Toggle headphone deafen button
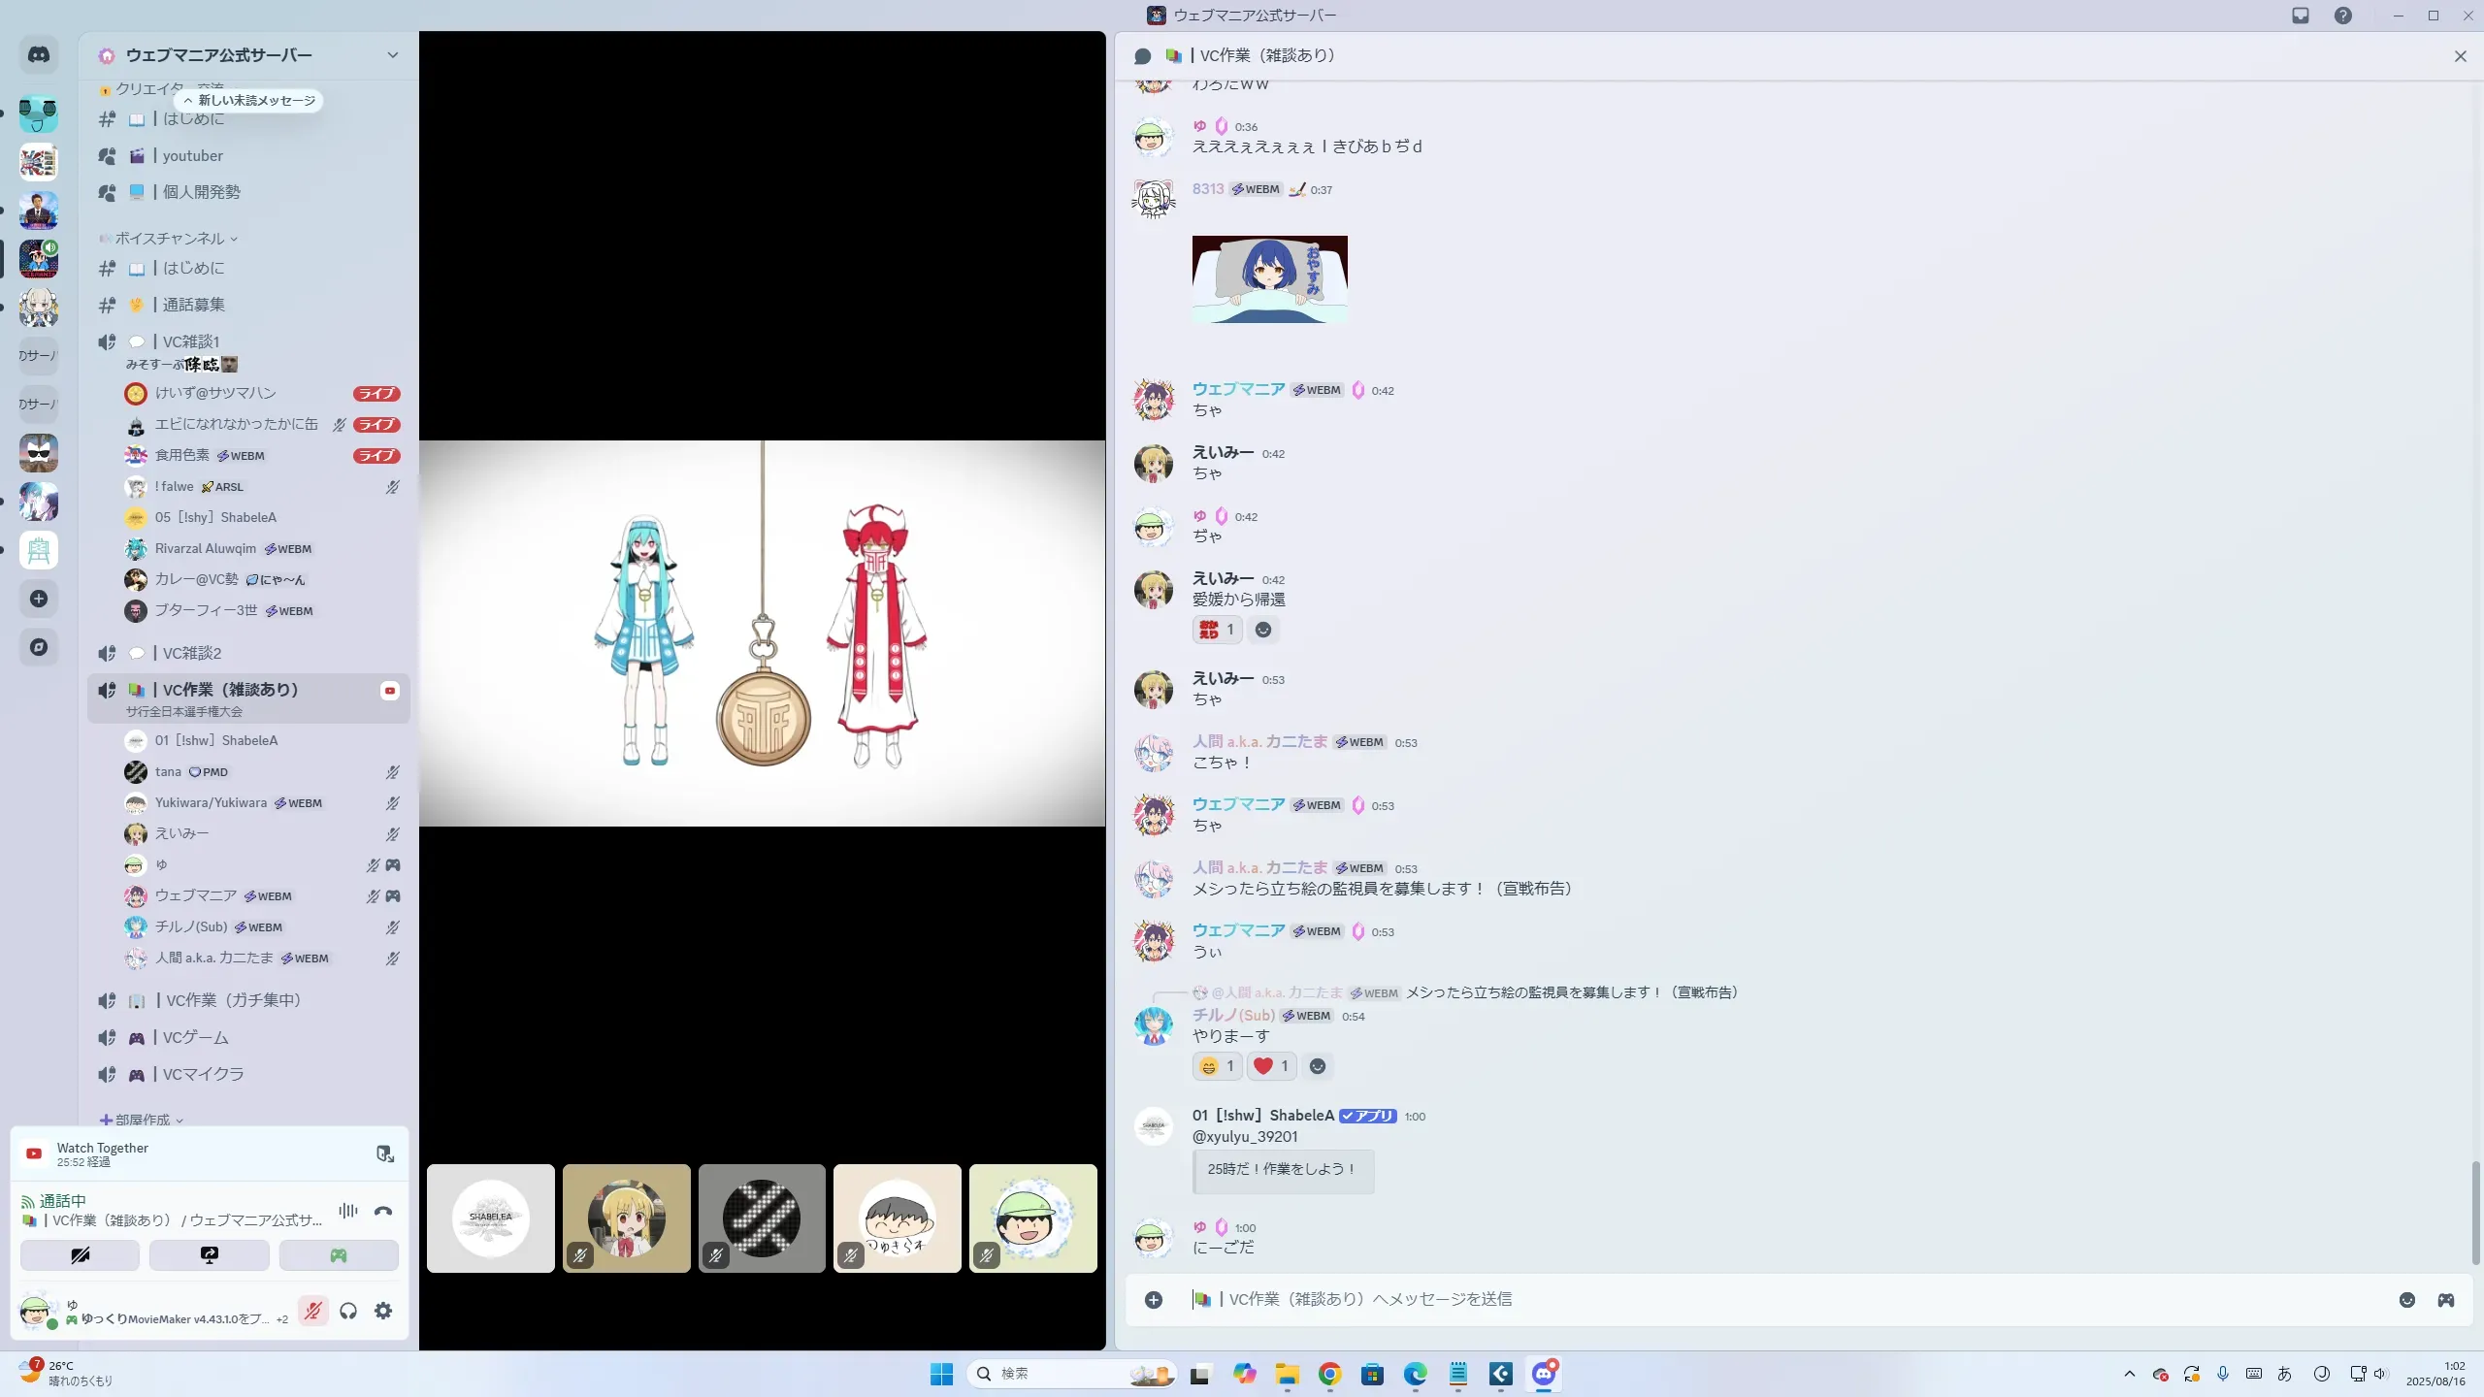The height and width of the screenshot is (1397, 2484). (348, 1311)
